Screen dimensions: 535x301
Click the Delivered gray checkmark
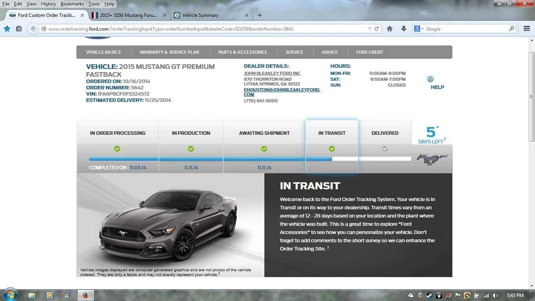385,149
